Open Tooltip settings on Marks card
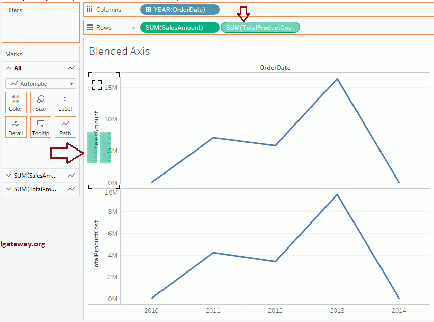The image size is (434, 322). [40, 127]
